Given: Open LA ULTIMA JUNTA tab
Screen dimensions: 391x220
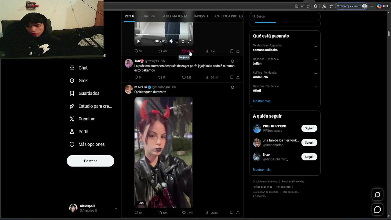Looking at the screenshot, I should click(x=174, y=16).
